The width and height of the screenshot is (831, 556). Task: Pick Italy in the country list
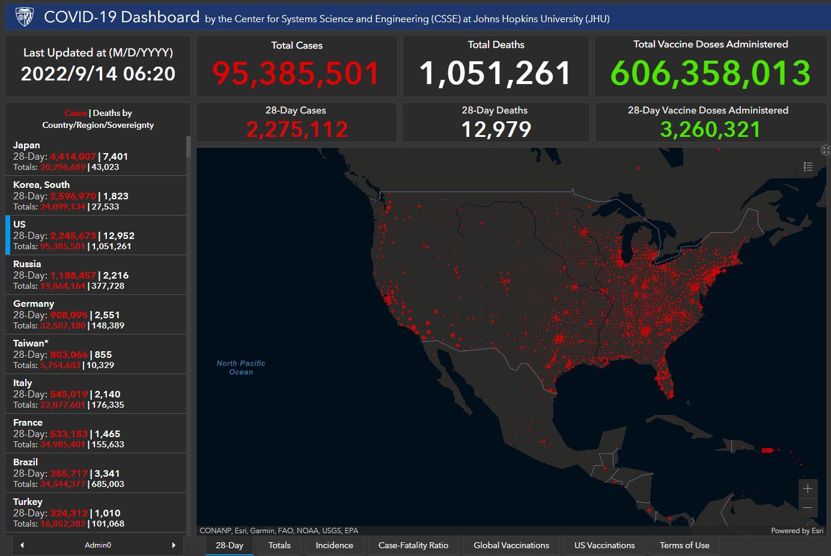coord(96,394)
